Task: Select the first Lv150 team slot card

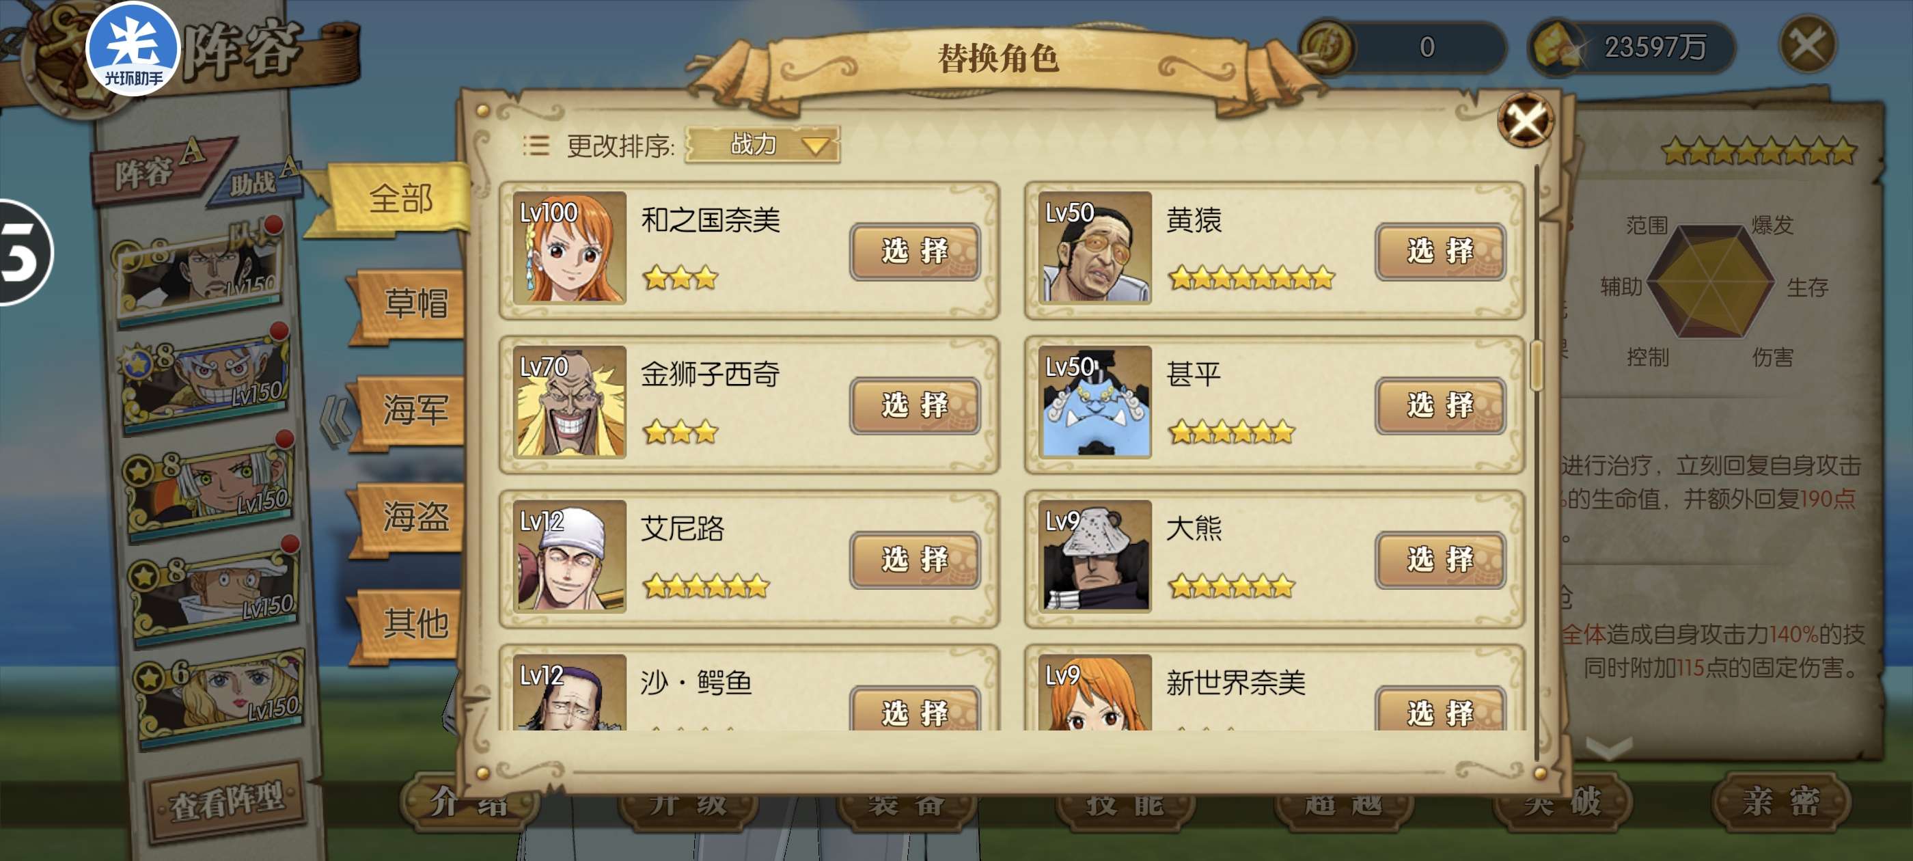Action: 199,273
